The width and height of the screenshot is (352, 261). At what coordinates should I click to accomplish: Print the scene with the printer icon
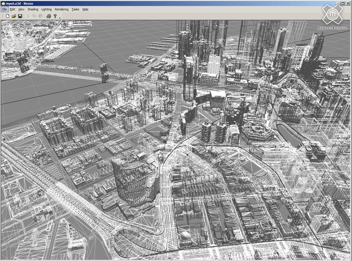click(x=49, y=16)
